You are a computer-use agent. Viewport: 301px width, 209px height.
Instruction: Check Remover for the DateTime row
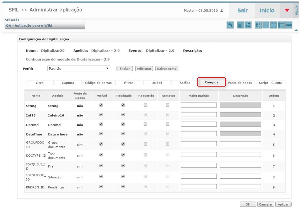point(168,134)
